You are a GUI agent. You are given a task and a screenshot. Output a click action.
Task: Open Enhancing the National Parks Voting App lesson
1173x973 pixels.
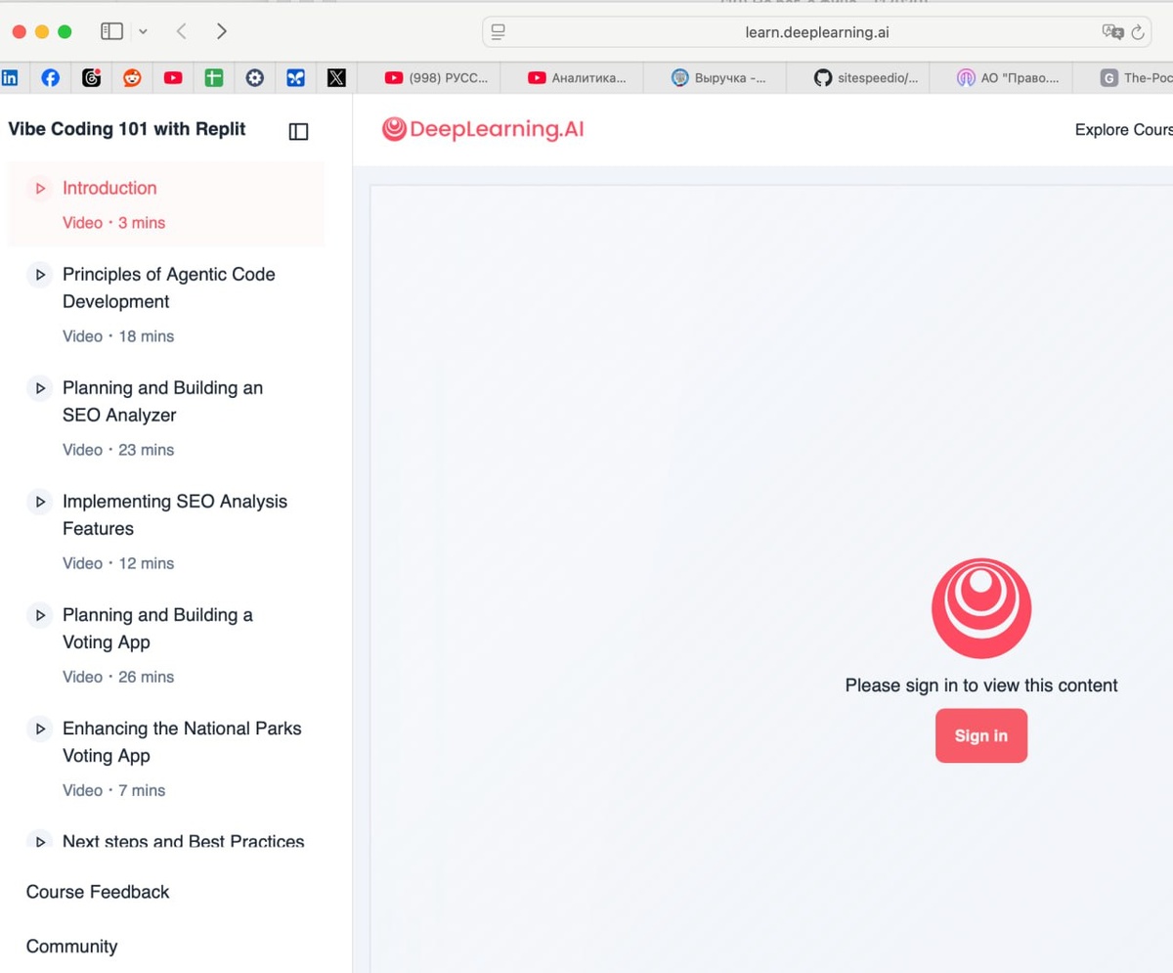[x=182, y=741]
